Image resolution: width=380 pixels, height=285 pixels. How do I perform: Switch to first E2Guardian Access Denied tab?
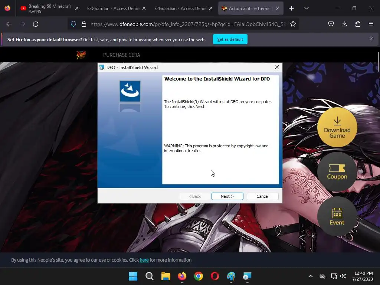point(114,8)
